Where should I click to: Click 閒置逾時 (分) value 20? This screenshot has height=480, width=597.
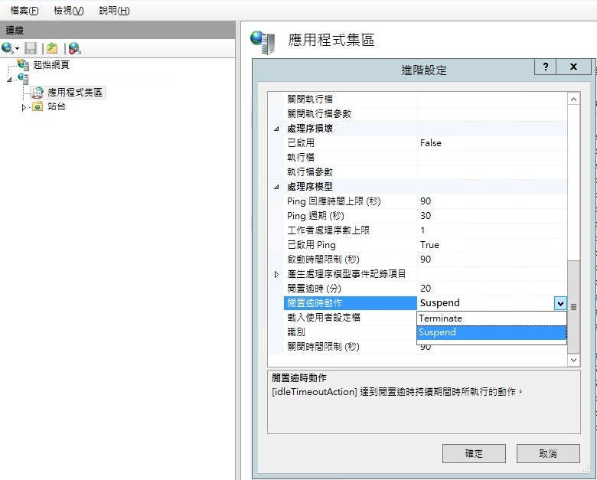[492, 289]
